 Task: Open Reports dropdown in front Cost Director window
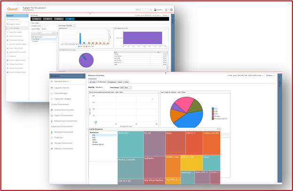click(270, 75)
